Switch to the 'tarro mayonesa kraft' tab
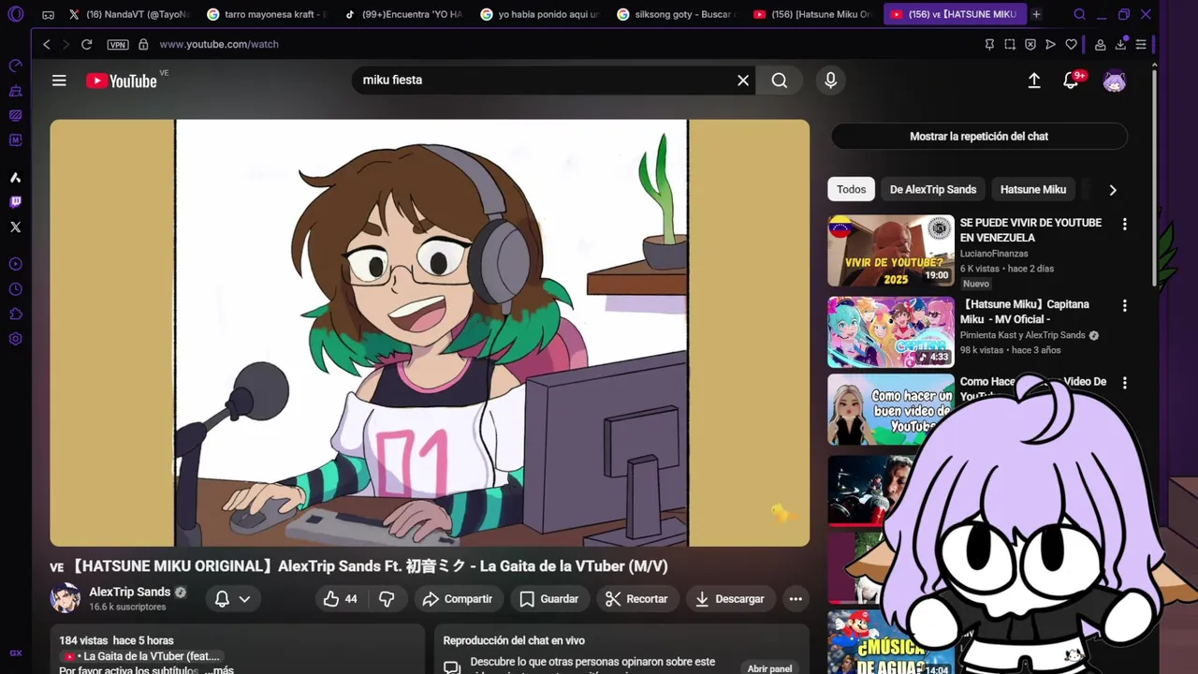The image size is (1198, 674). (x=266, y=14)
